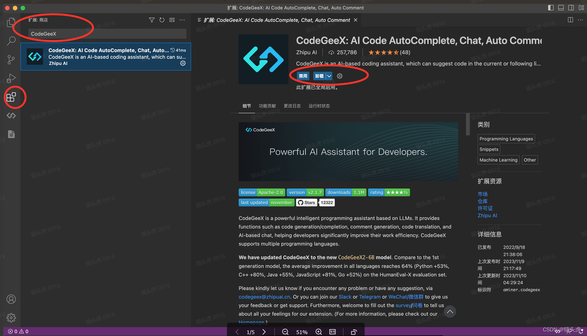Open the Source Control view
The image size is (587, 336).
click(11, 59)
